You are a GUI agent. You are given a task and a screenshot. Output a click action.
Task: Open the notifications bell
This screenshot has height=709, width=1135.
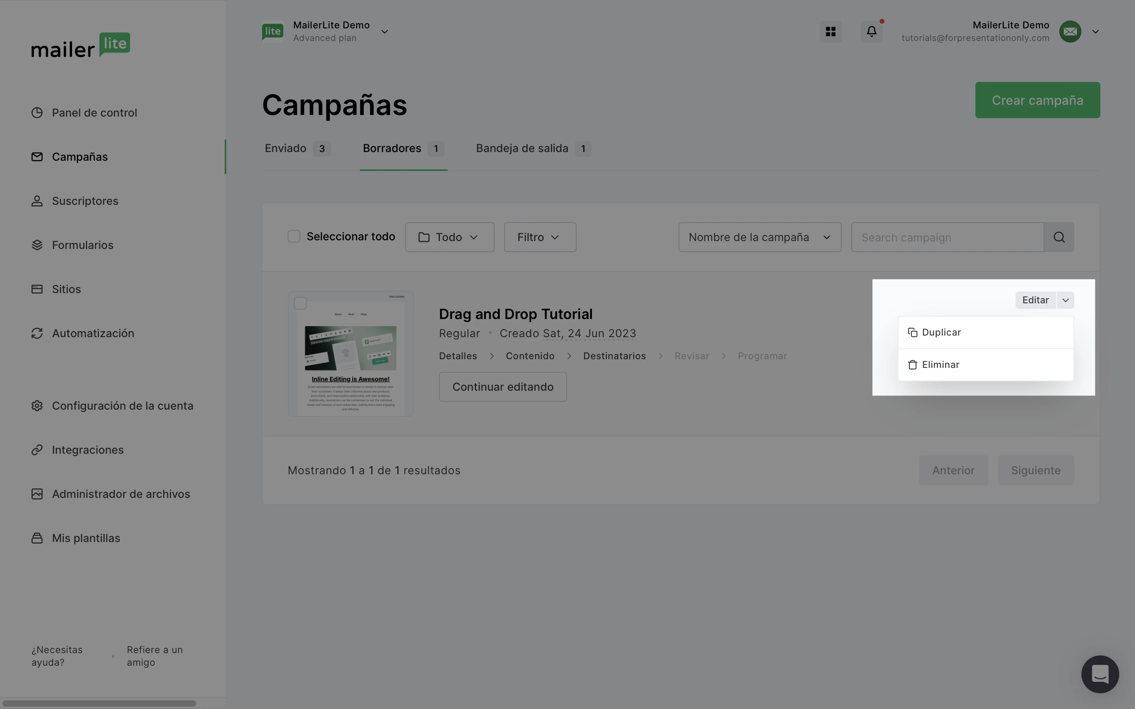click(871, 32)
